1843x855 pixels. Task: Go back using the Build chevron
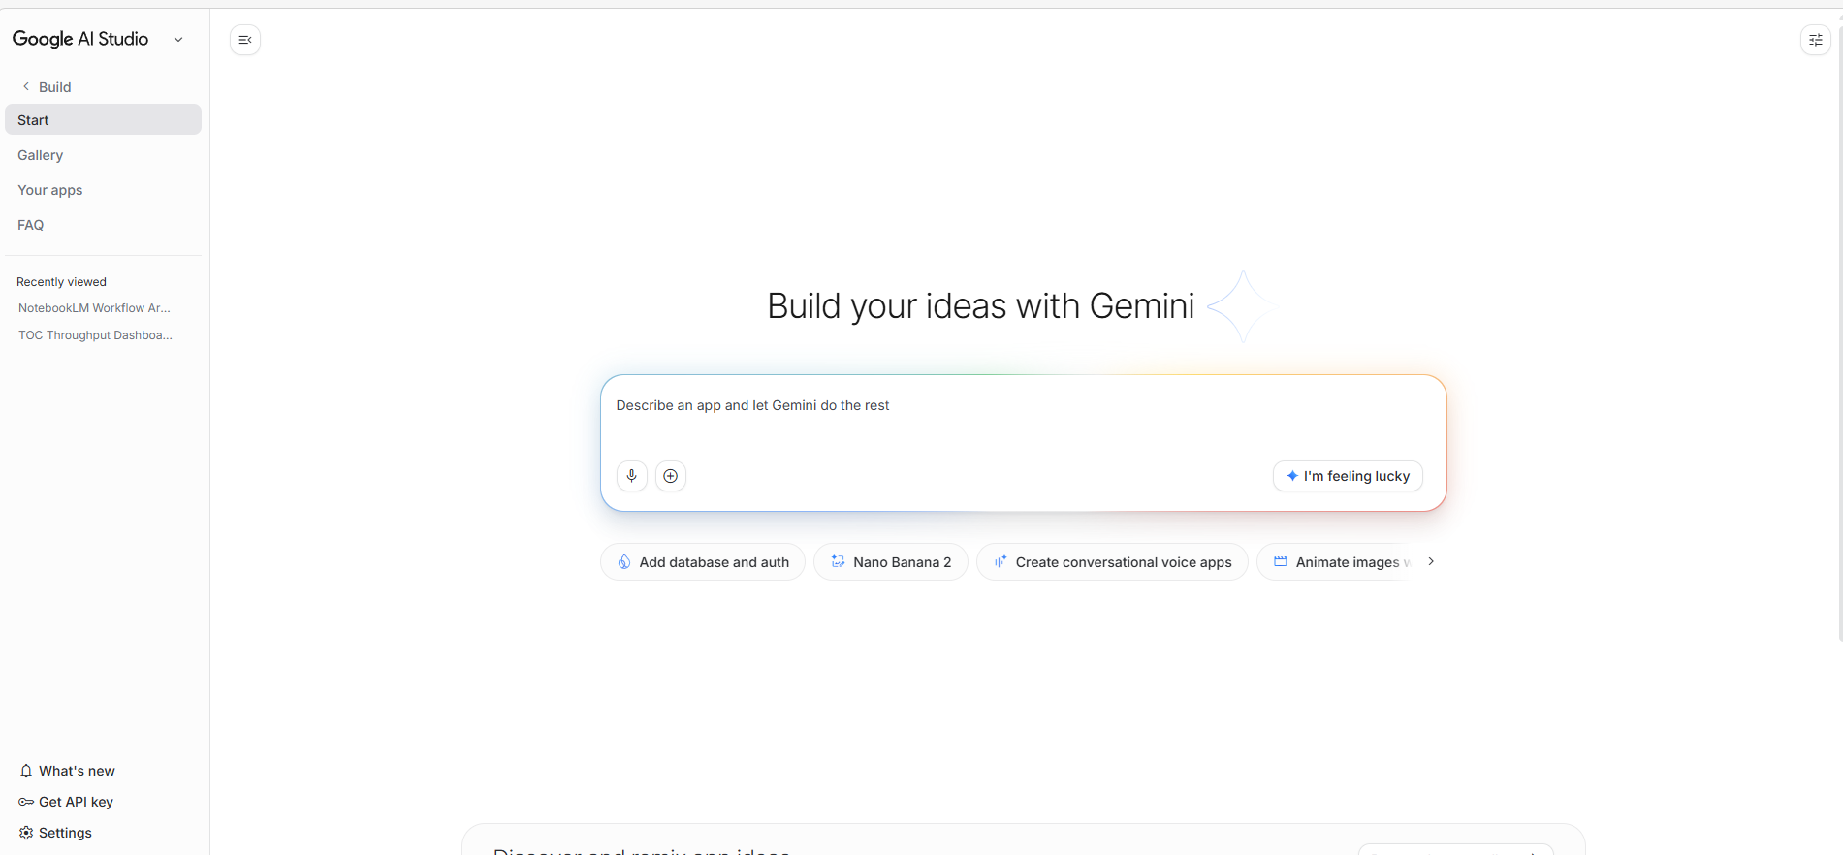coord(26,87)
